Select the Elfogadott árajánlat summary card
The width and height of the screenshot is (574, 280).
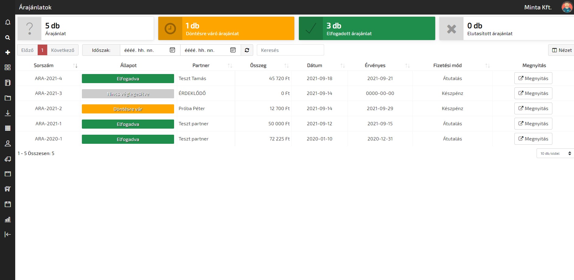(x=367, y=29)
